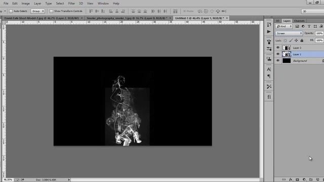Click the Auto-Align Layers icon

[x=175, y=11]
